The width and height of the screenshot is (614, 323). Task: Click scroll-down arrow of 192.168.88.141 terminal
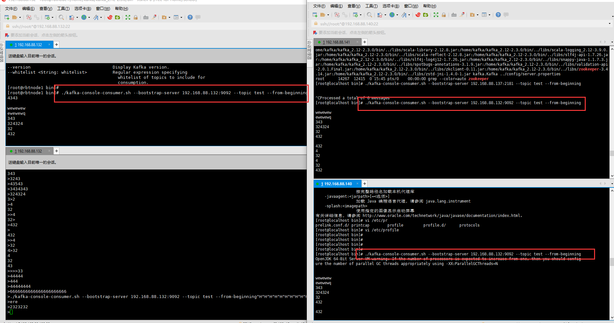[x=612, y=176]
